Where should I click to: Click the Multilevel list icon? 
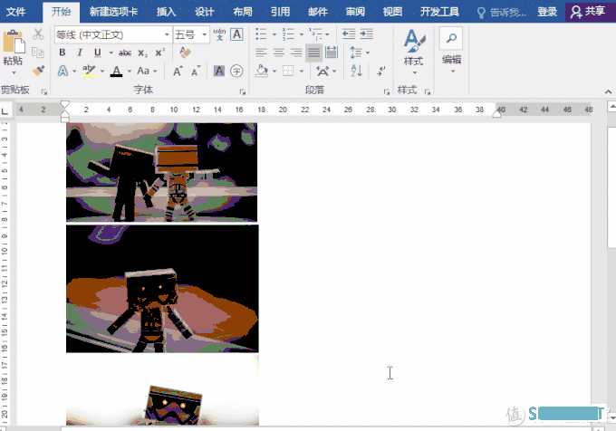(315, 34)
